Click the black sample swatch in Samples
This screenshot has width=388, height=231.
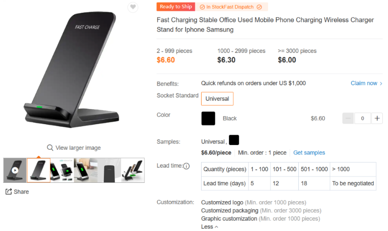[x=234, y=140]
